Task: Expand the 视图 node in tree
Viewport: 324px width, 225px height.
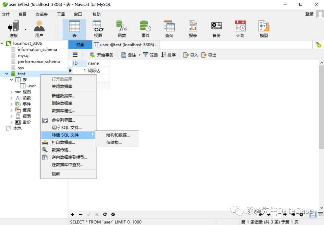Action: [12, 92]
